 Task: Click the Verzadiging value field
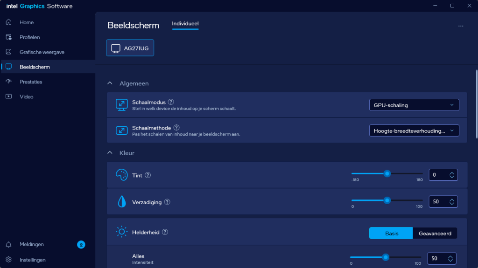pos(438,202)
